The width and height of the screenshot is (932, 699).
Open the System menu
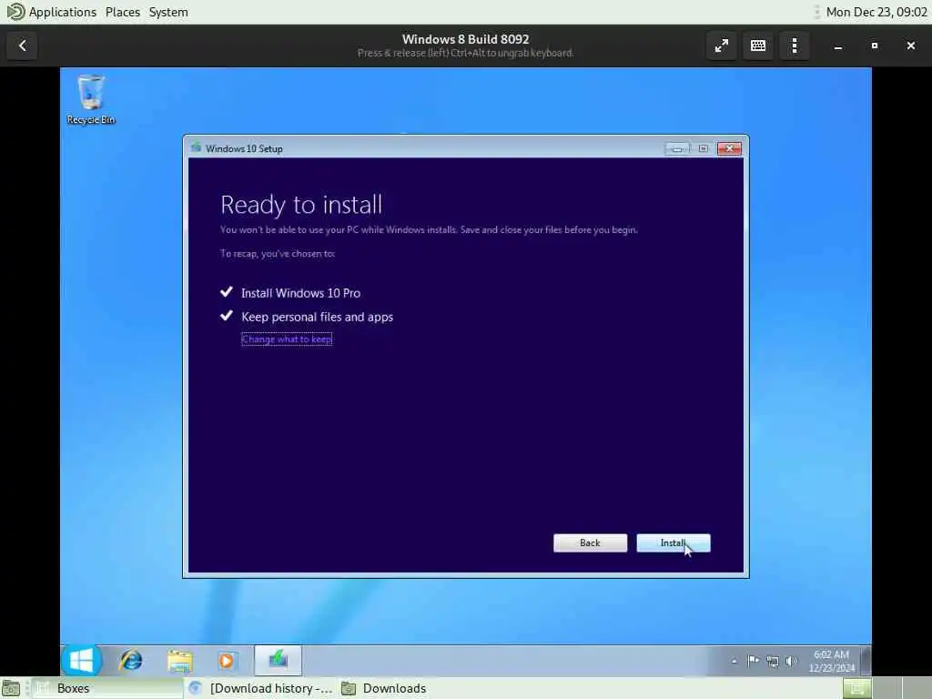click(168, 12)
